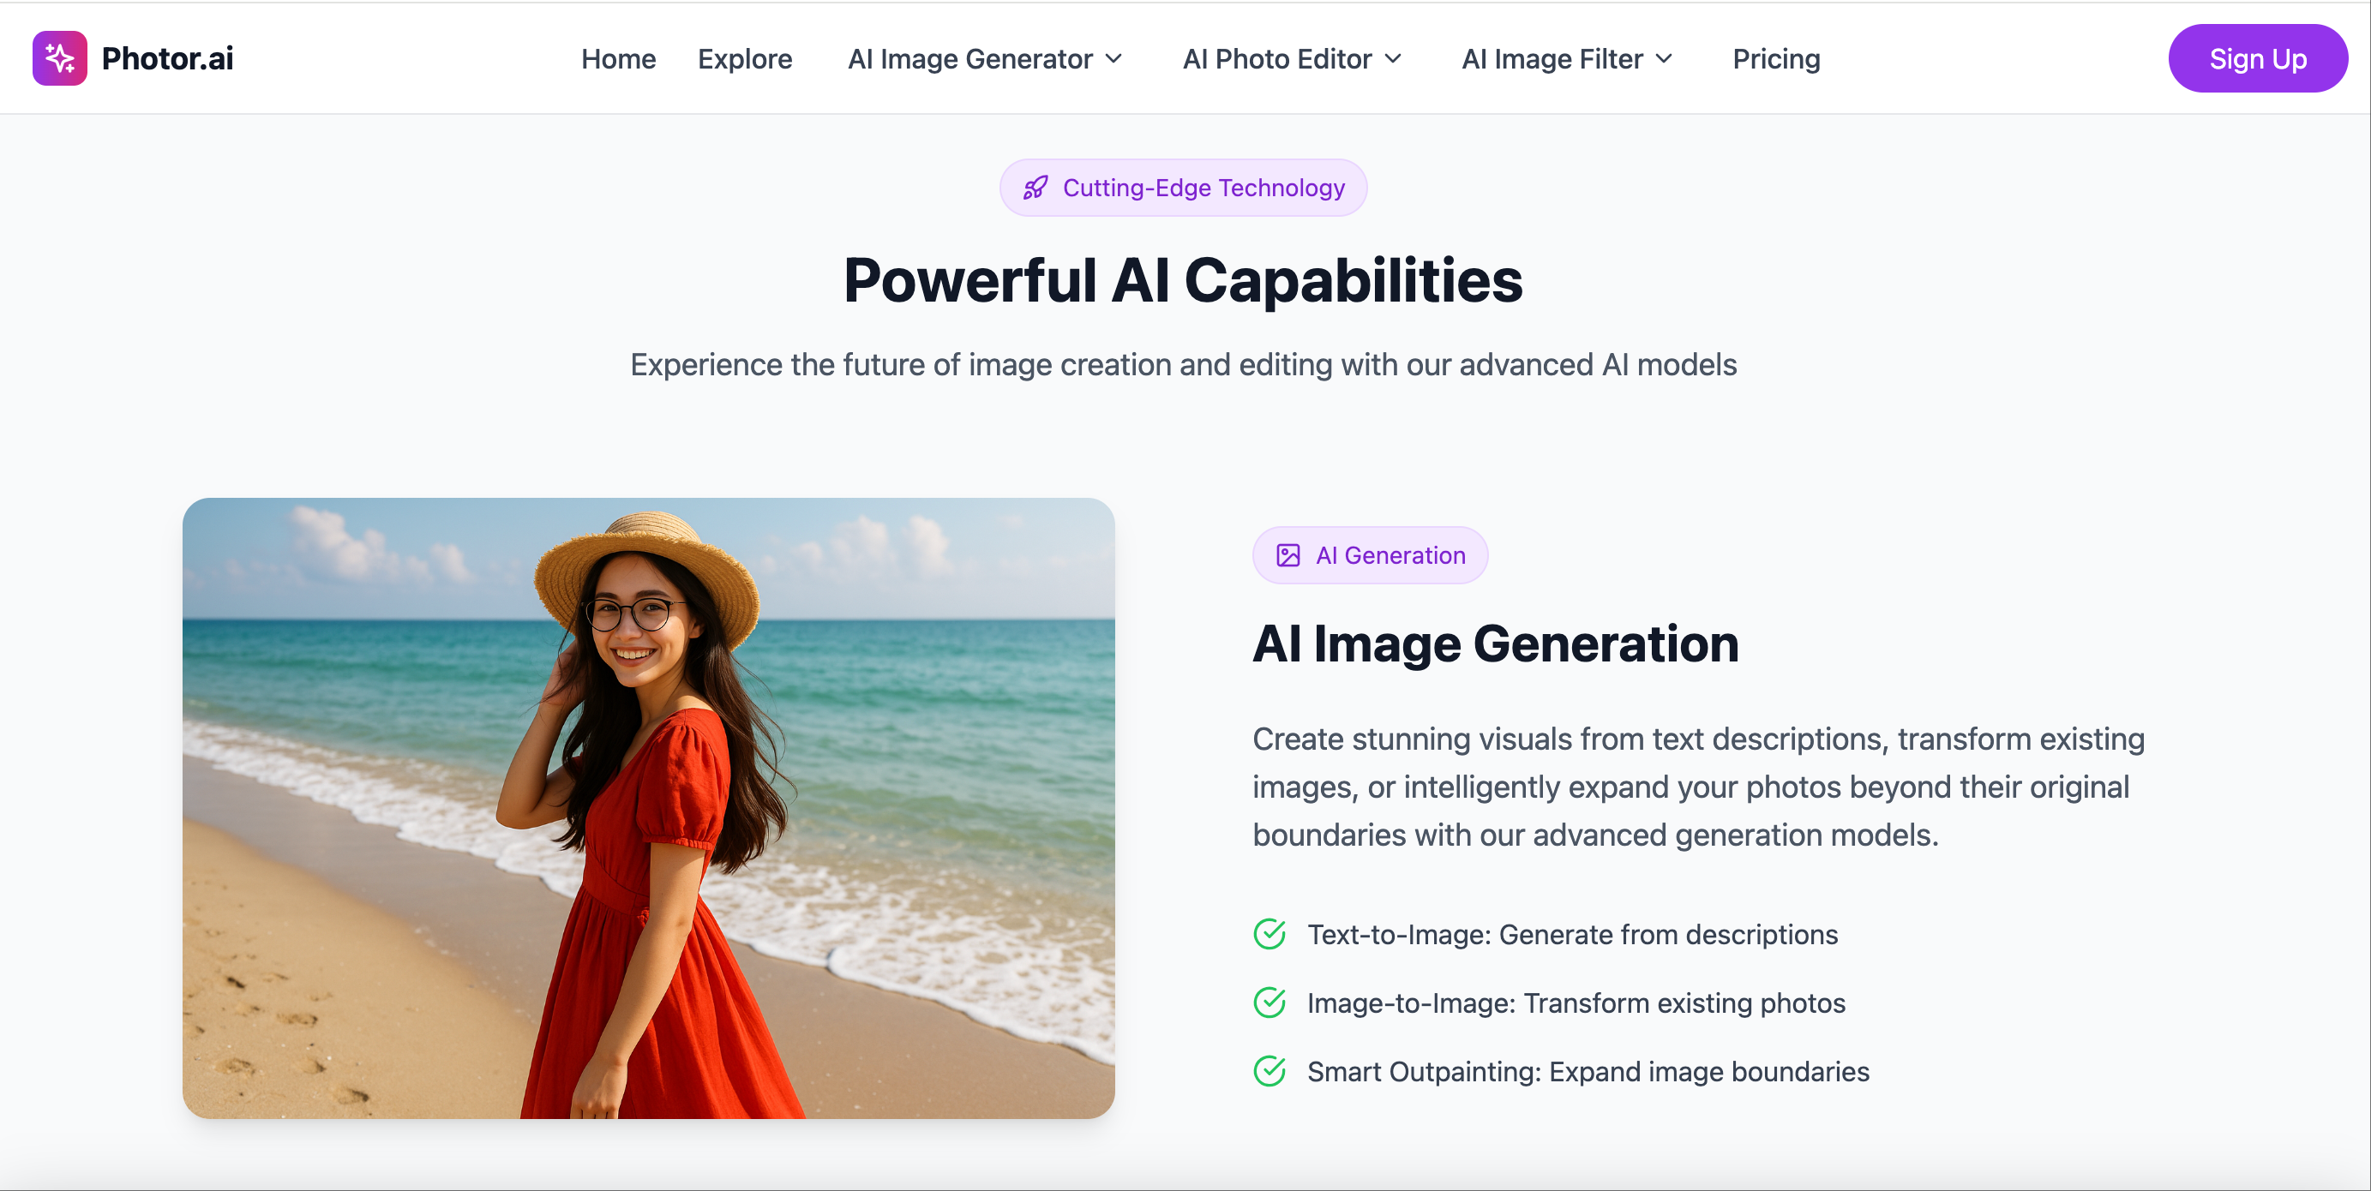Click the Sign Up button
This screenshot has height=1191, width=2371.
tap(2258, 58)
